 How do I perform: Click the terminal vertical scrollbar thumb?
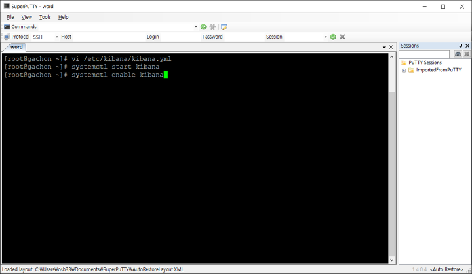click(x=391, y=173)
